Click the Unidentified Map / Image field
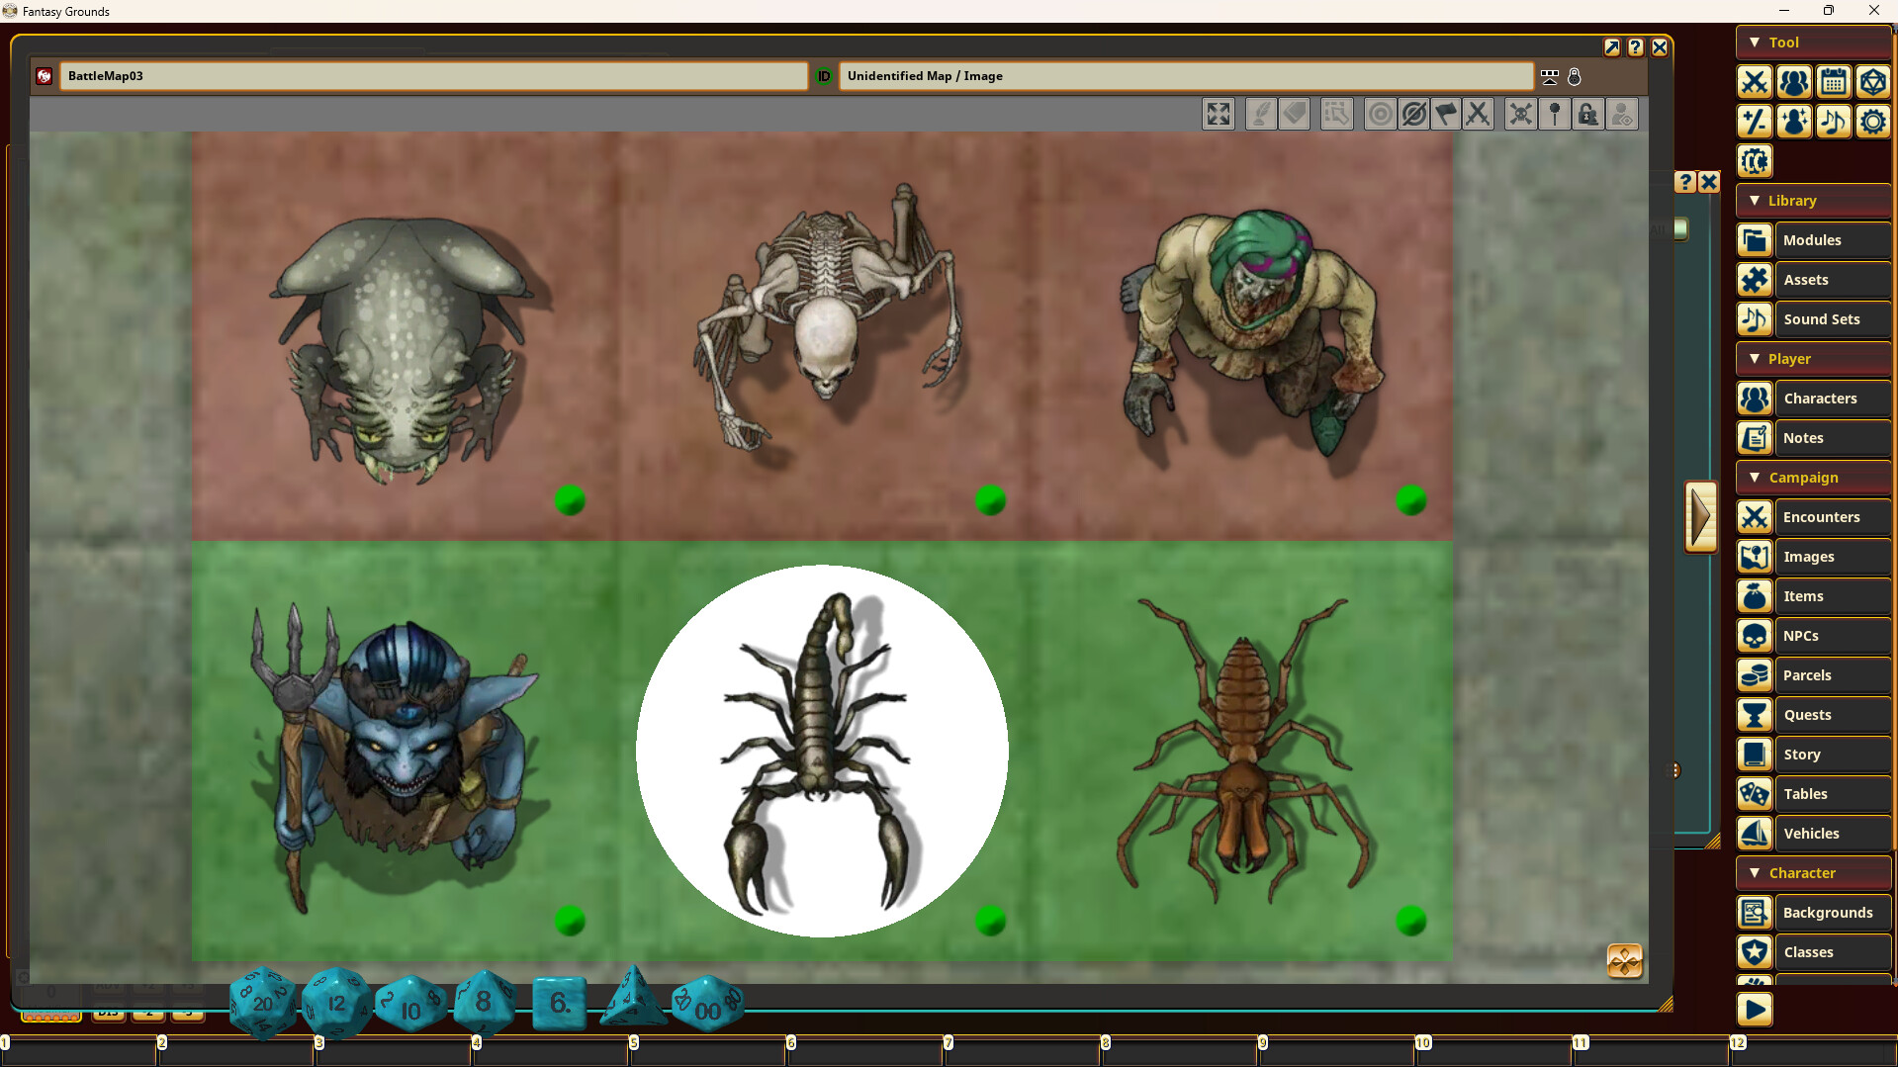 point(1186,76)
